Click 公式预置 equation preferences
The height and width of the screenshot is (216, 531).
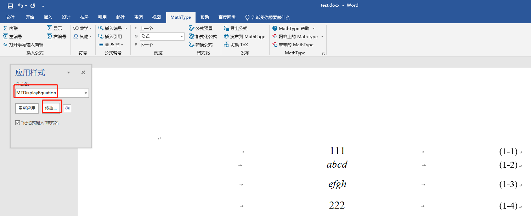coord(200,28)
